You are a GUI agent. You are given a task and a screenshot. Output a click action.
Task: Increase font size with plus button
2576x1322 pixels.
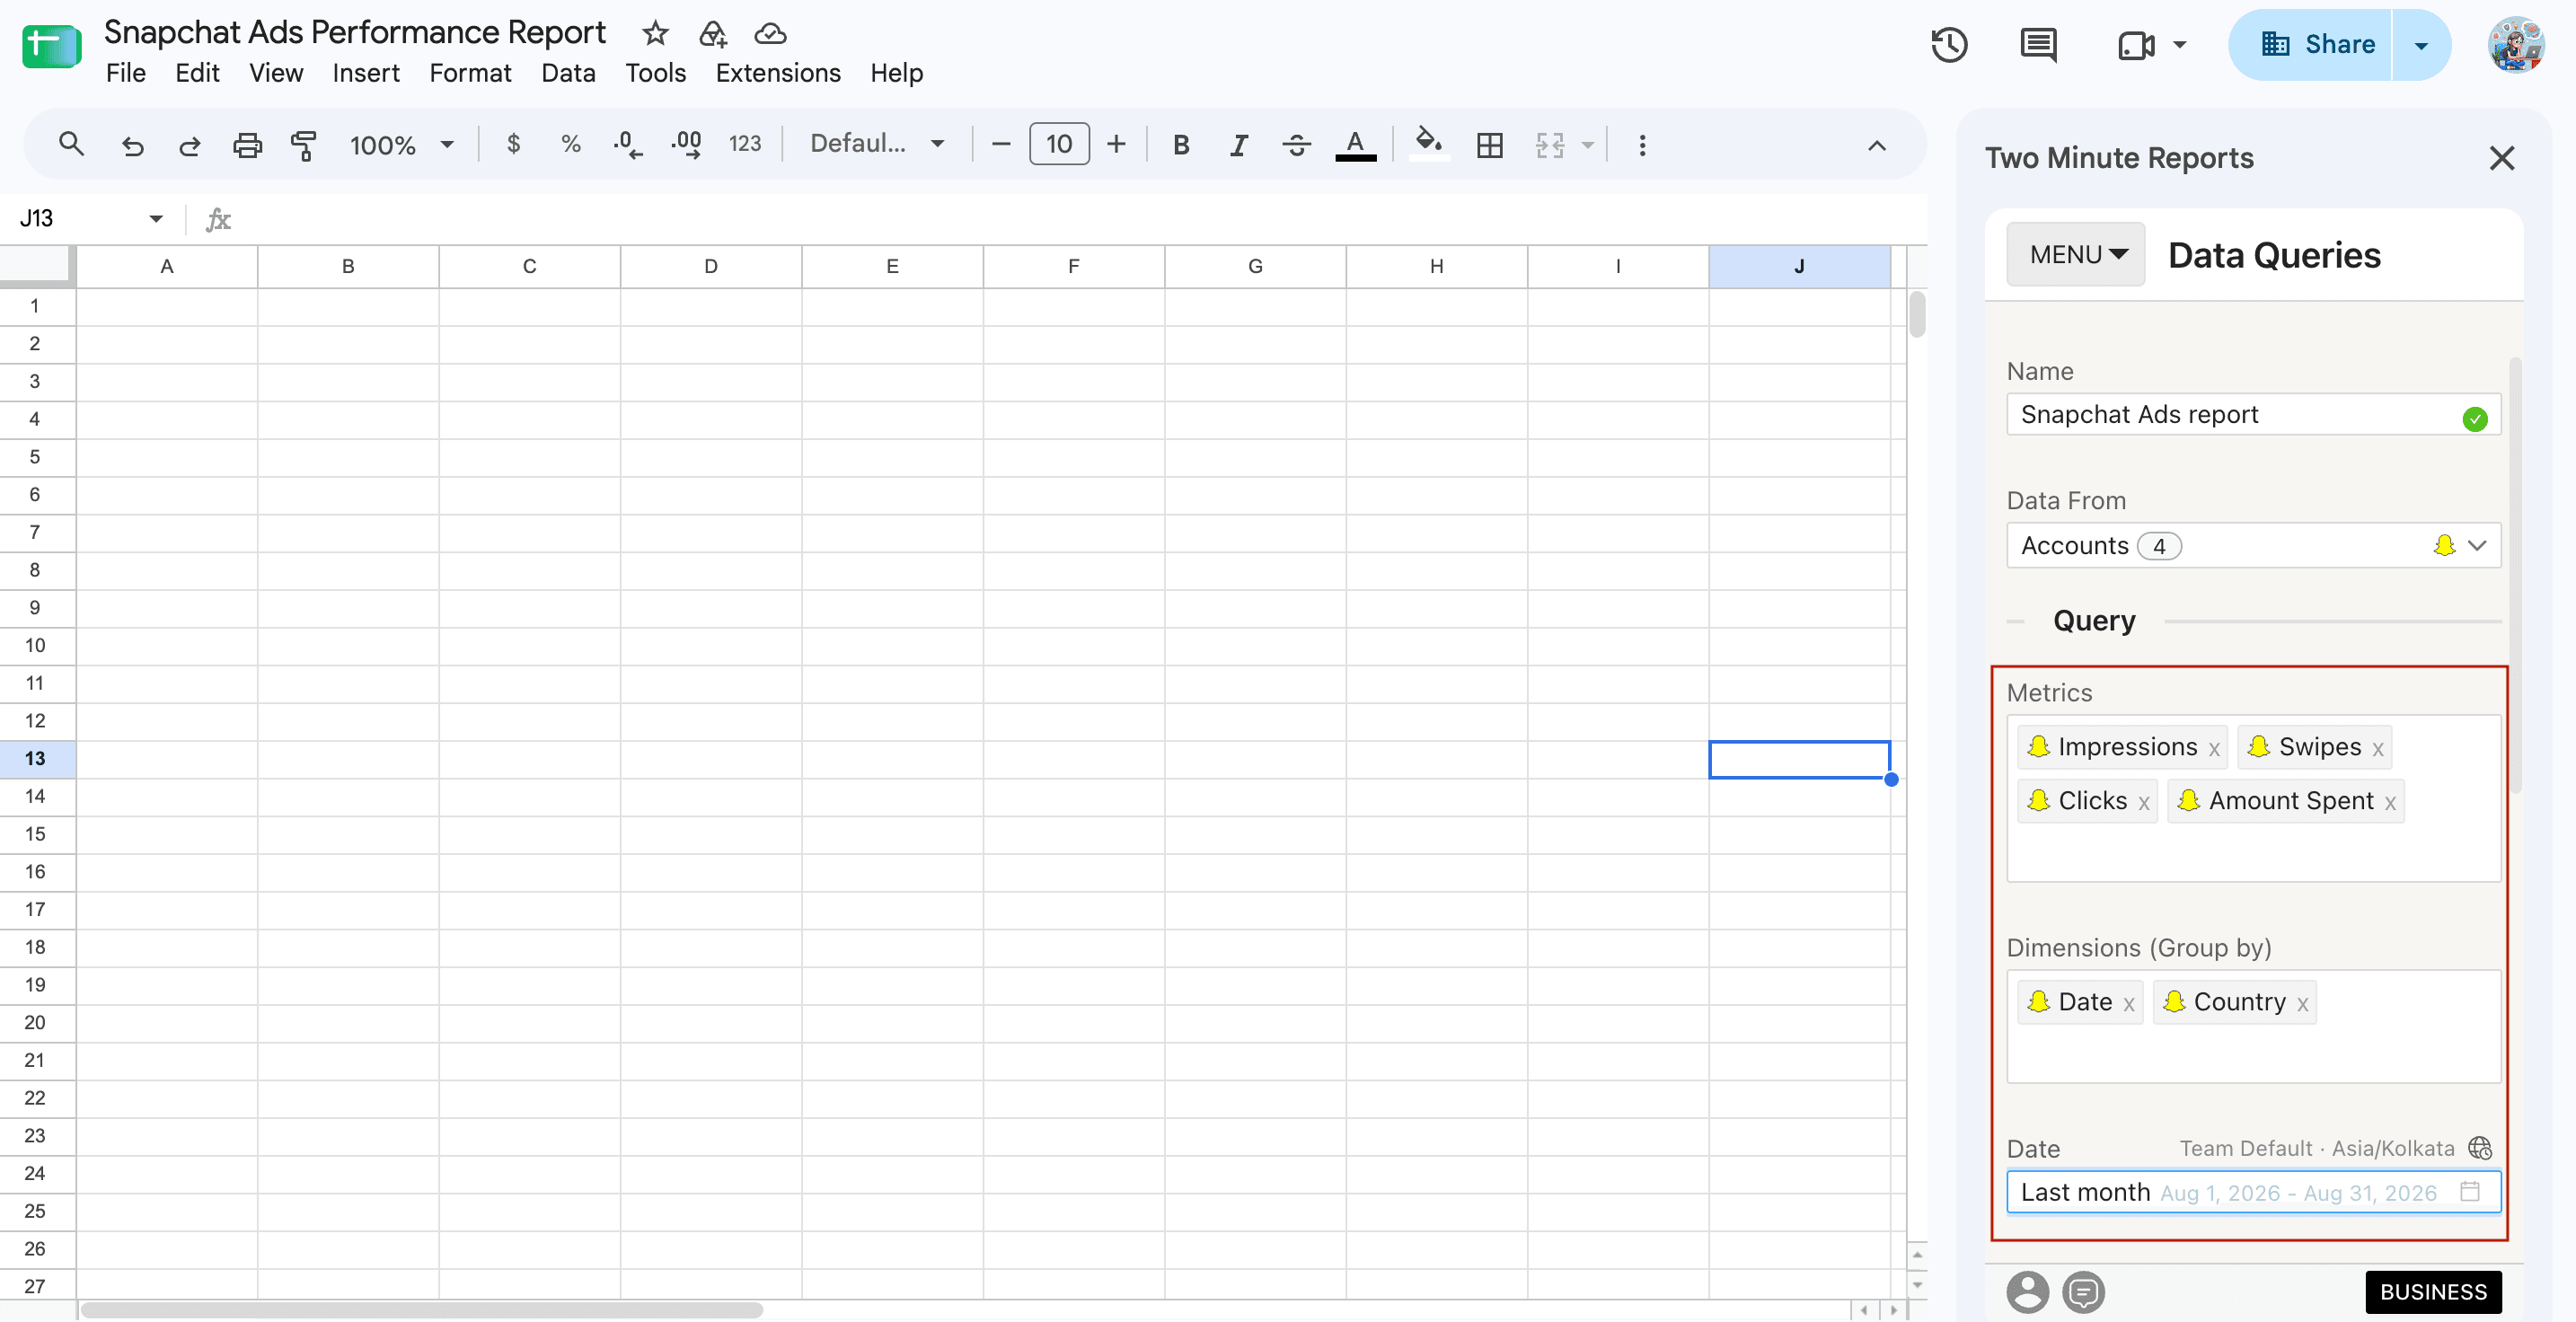pyautogui.click(x=1116, y=144)
